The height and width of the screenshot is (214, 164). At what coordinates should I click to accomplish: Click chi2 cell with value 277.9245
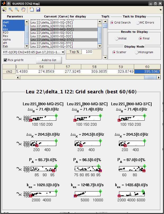point(68,71)
